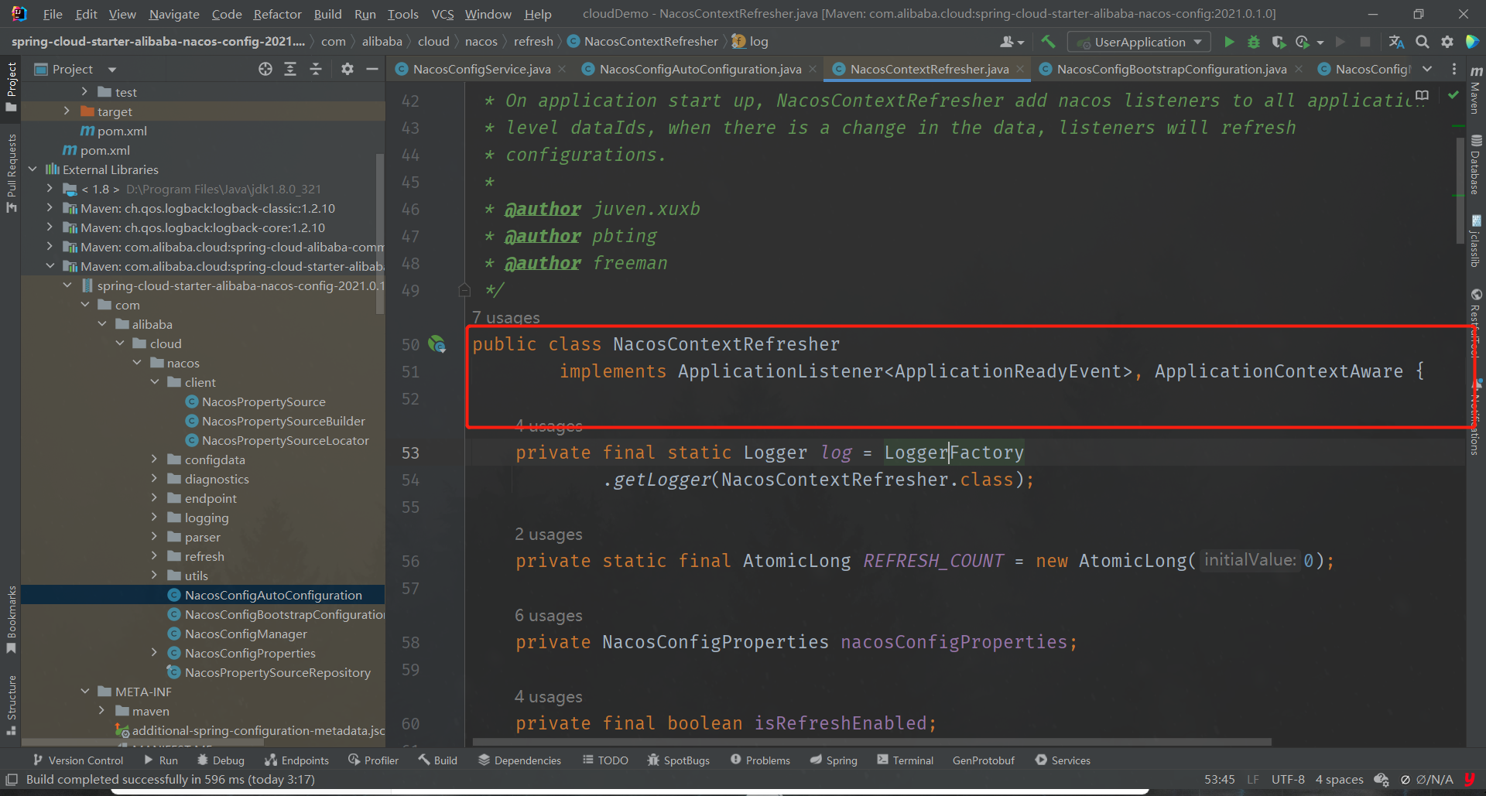Click the editor horizontal scrollbar
Screen dimensions: 1486x796
(871, 741)
